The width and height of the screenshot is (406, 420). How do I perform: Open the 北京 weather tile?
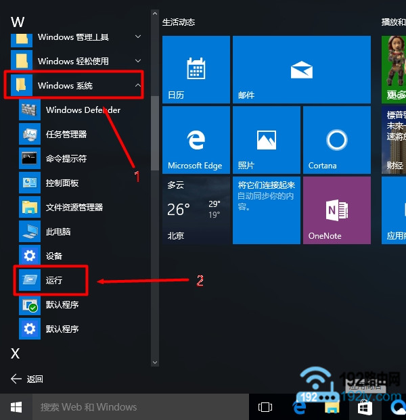coord(196,210)
